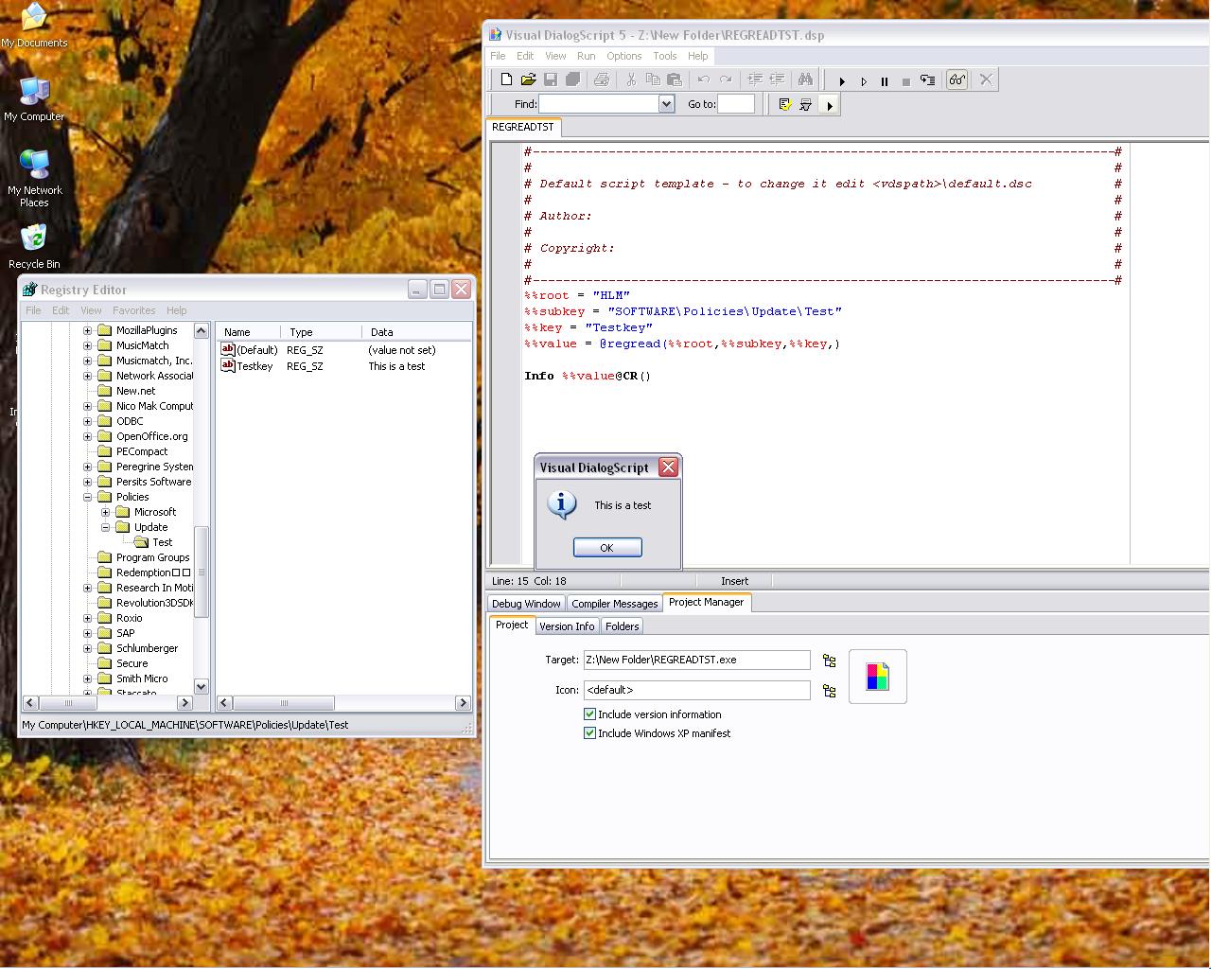Screen dimensions: 1211x969
Task: Click the arrow-into-lines debug icon
Action: [928, 81]
